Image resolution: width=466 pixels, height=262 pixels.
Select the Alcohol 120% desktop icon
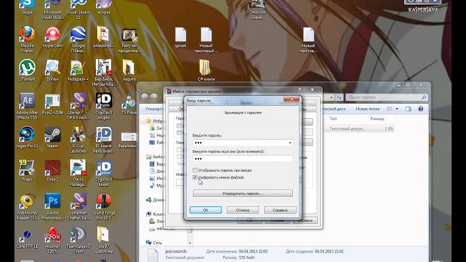[52, 240]
